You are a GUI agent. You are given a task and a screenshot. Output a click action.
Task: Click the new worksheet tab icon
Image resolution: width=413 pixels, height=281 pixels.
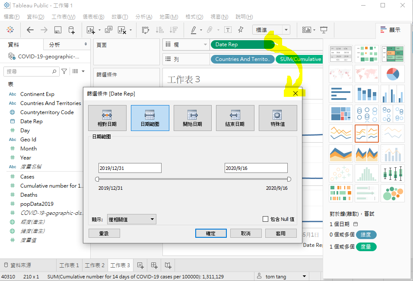click(x=140, y=265)
